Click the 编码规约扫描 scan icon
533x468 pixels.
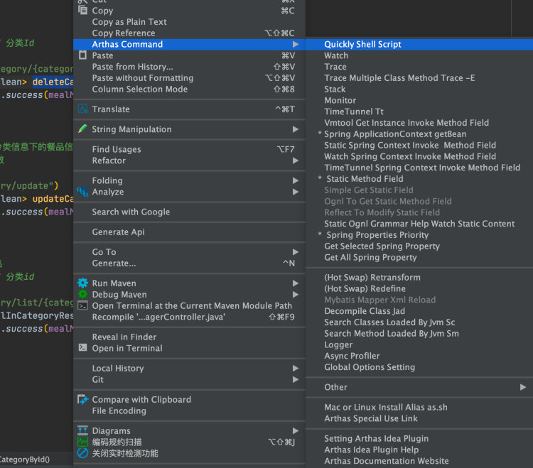[83, 442]
